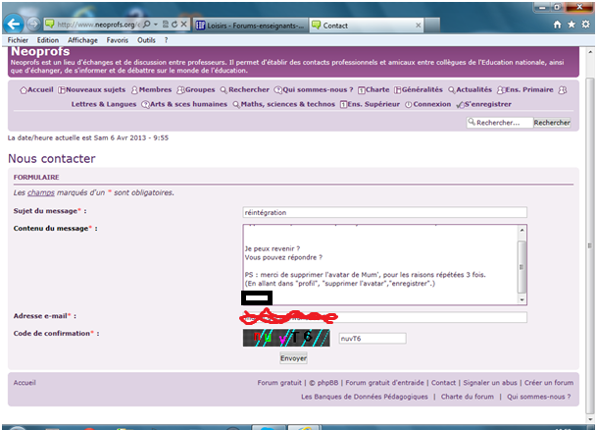
Task: Open Charte du forum footer link
Action: pos(468,397)
